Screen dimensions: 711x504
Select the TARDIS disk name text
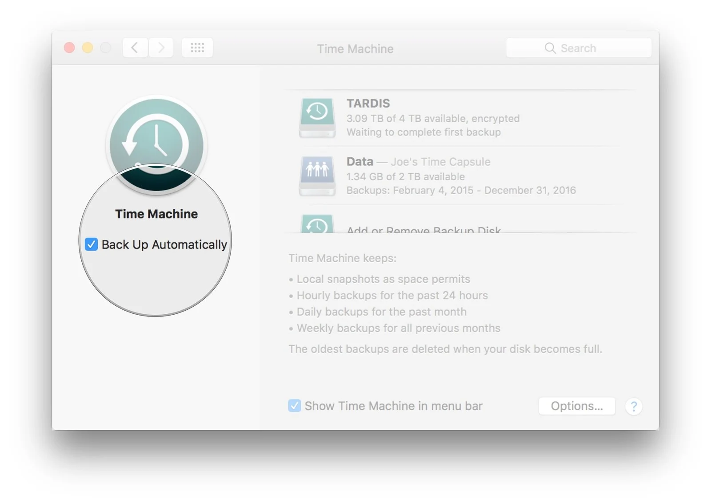coord(368,103)
